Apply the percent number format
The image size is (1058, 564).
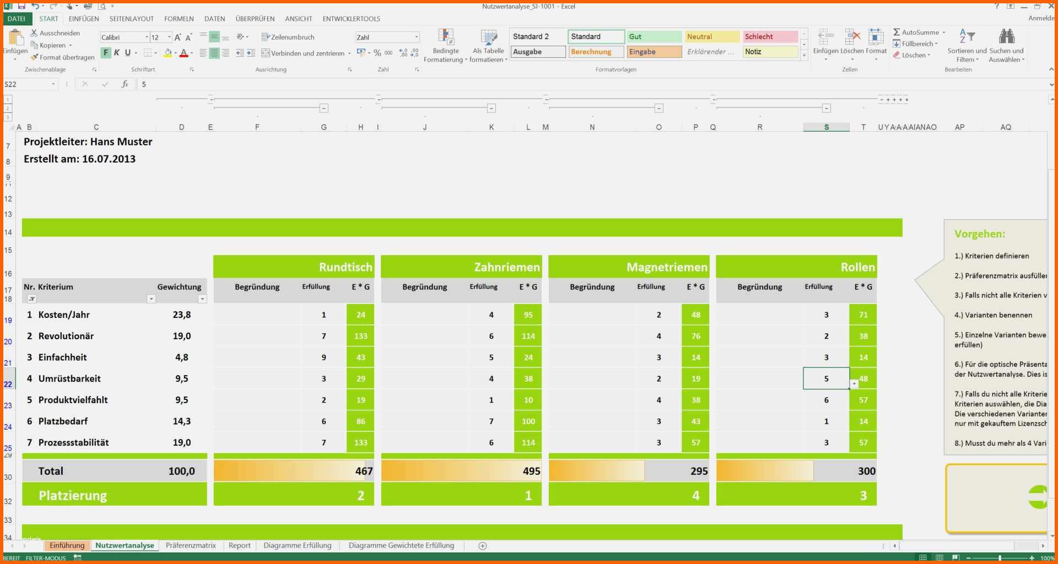[377, 53]
